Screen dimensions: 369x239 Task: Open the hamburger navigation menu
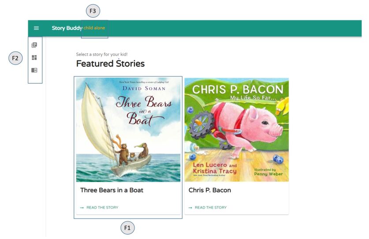coord(36,28)
